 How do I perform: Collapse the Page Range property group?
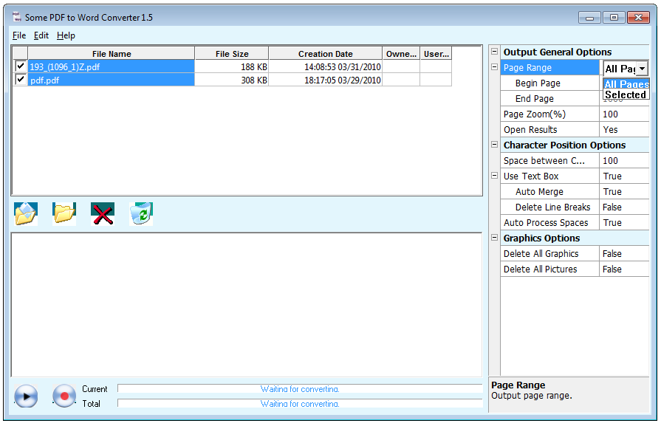495,67
